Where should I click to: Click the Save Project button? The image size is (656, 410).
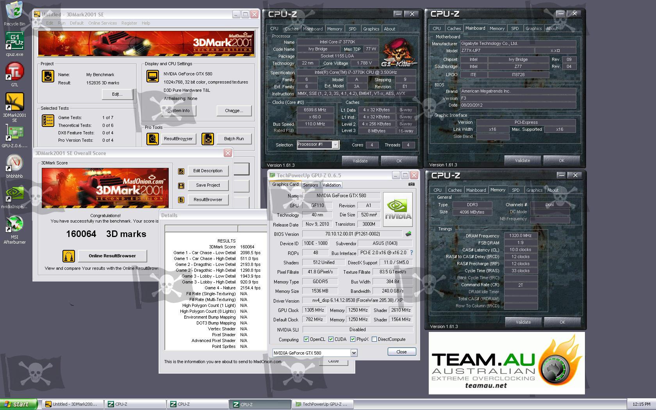[x=208, y=185]
